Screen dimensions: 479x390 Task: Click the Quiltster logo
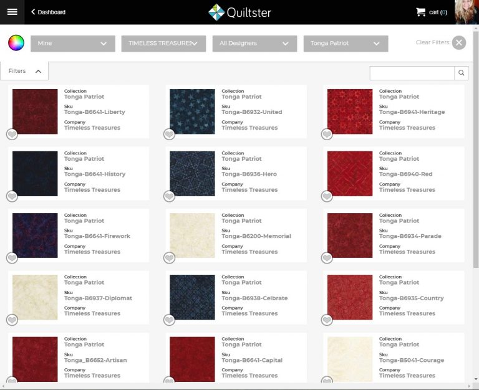[239, 12]
